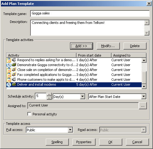This screenshot has height=149, width=153.
Task: Enable the Personal activity checkbox
Action: coord(29,114)
